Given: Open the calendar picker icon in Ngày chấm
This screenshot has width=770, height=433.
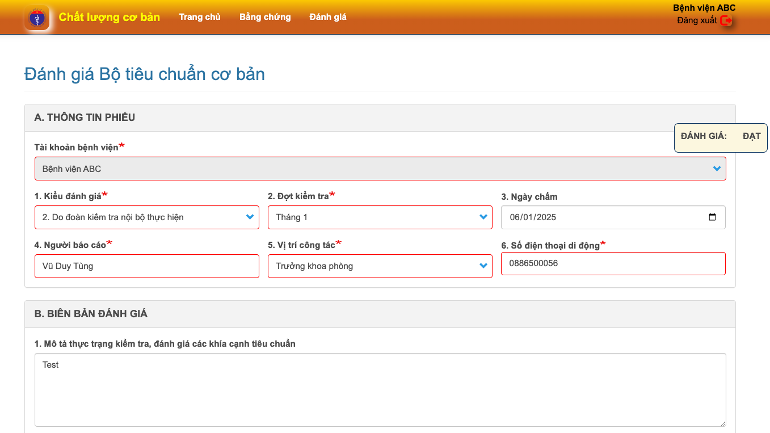Looking at the screenshot, I should click(x=713, y=217).
